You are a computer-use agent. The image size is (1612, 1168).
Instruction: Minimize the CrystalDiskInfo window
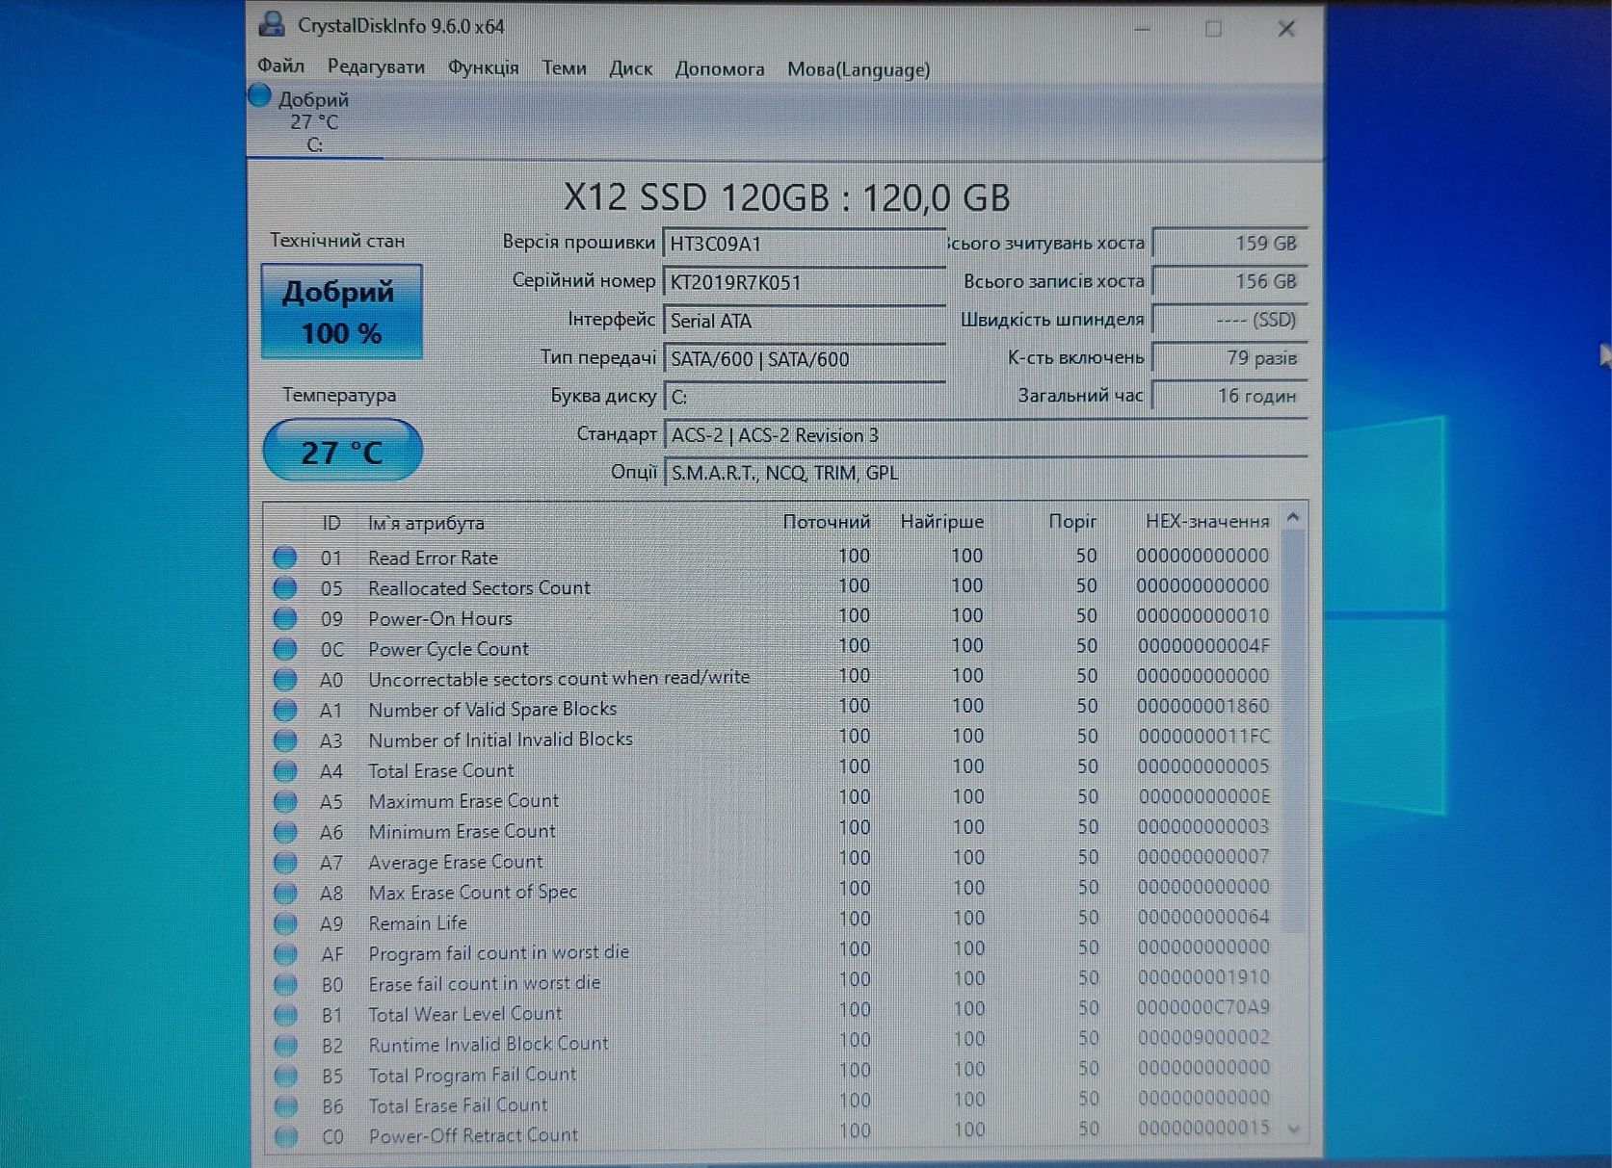[x=1143, y=29]
